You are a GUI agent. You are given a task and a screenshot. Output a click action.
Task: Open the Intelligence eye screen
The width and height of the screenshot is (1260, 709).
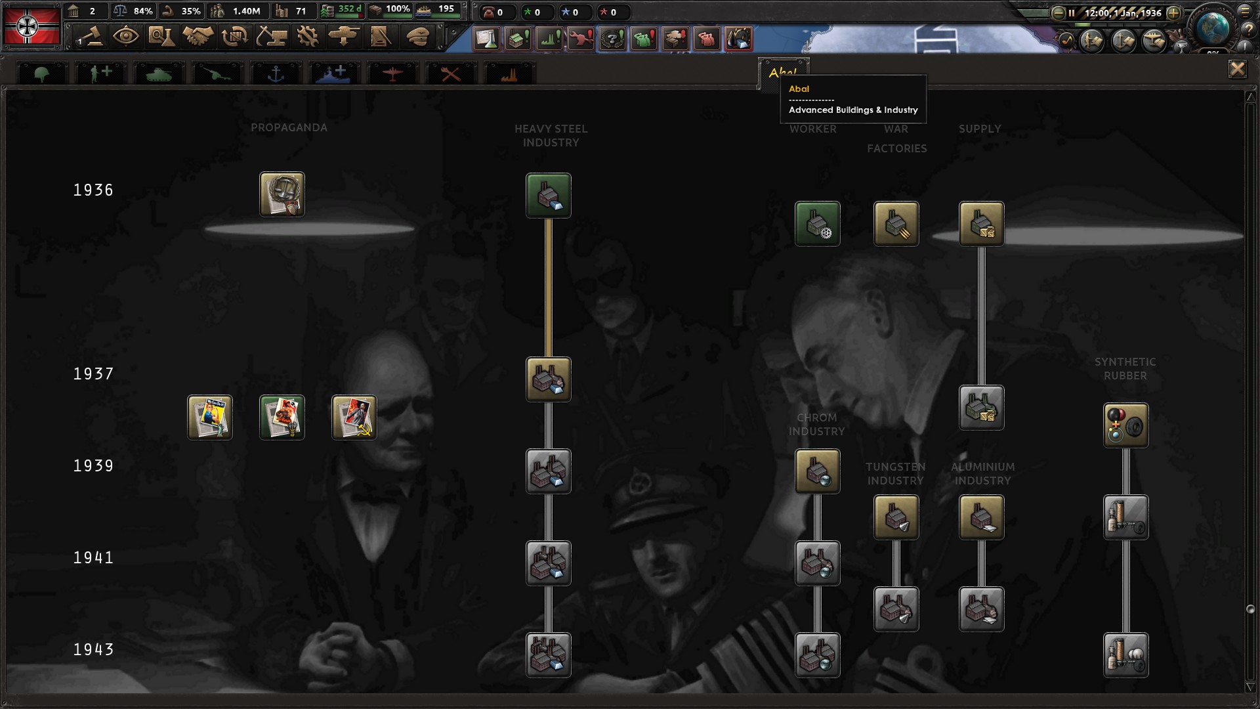125,37
